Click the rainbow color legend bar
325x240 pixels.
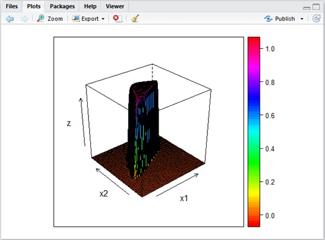(x=254, y=132)
